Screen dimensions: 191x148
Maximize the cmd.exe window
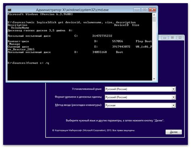click(145, 10)
